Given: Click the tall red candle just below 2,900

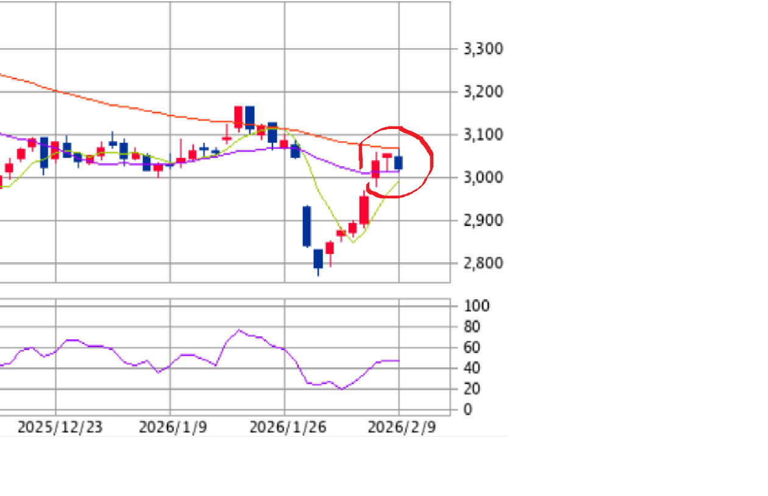Looking at the screenshot, I should point(364,211).
